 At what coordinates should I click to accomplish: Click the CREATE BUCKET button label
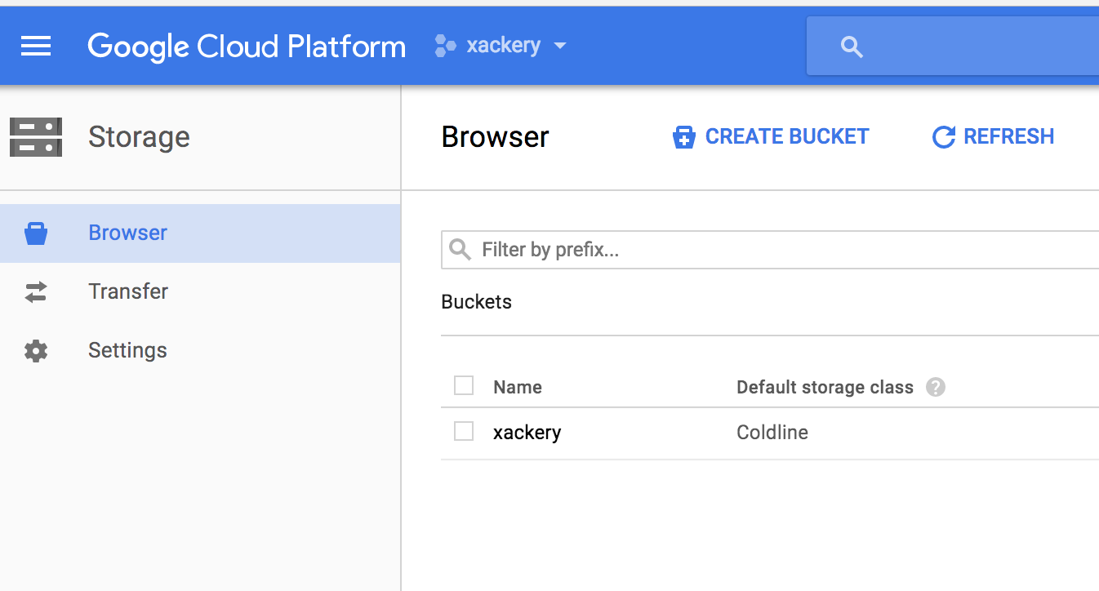coord(787,136)
